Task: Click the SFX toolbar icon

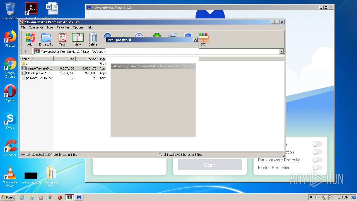Action: [204, 39]
